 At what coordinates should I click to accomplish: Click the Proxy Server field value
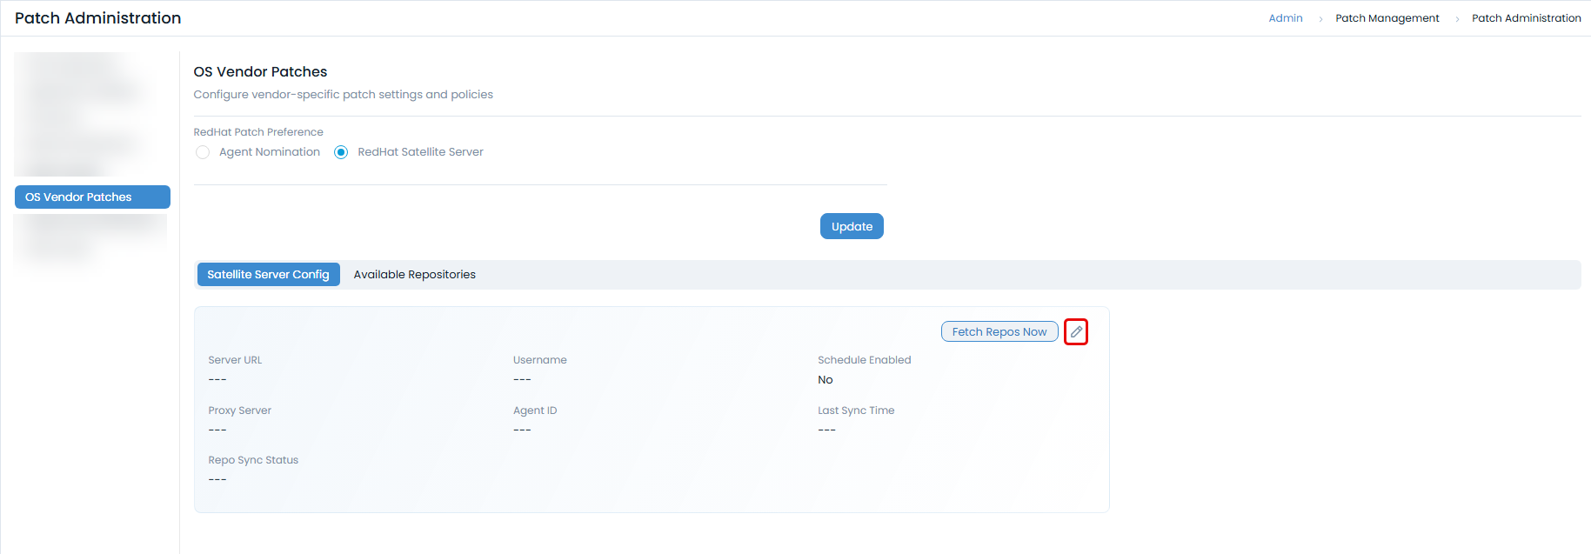(217, 431)
